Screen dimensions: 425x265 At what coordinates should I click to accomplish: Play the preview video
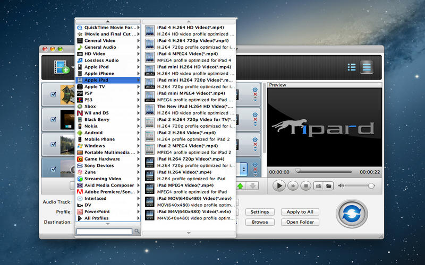point(279,186)
